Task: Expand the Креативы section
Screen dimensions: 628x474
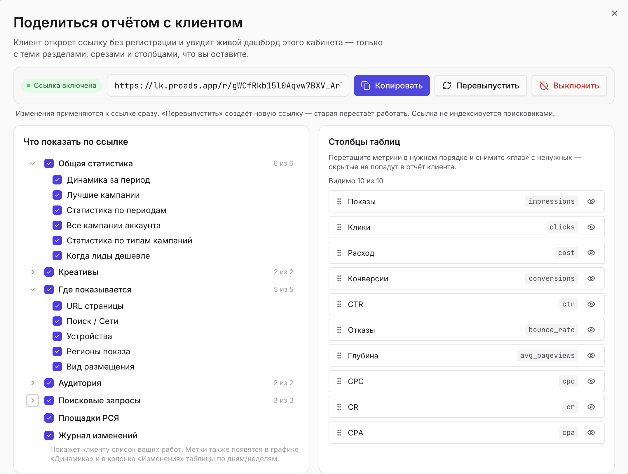Action: click(x=33, y=272)
